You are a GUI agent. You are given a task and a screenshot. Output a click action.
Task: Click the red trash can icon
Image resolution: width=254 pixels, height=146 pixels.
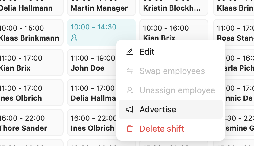pyautogui.click(x=130, y=129)
